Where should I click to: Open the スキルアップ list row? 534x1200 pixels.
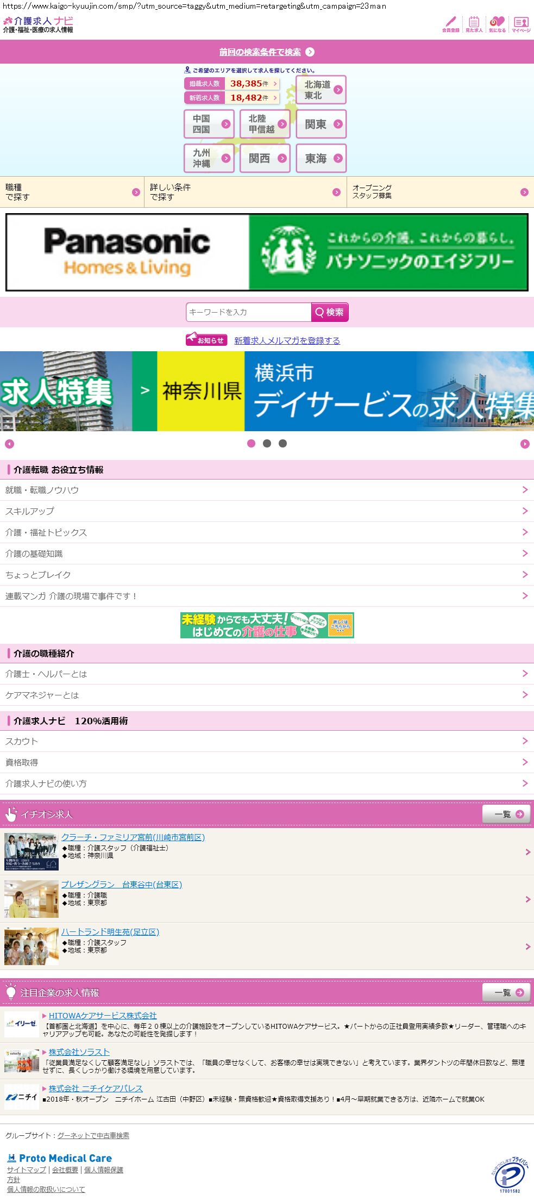267,511
